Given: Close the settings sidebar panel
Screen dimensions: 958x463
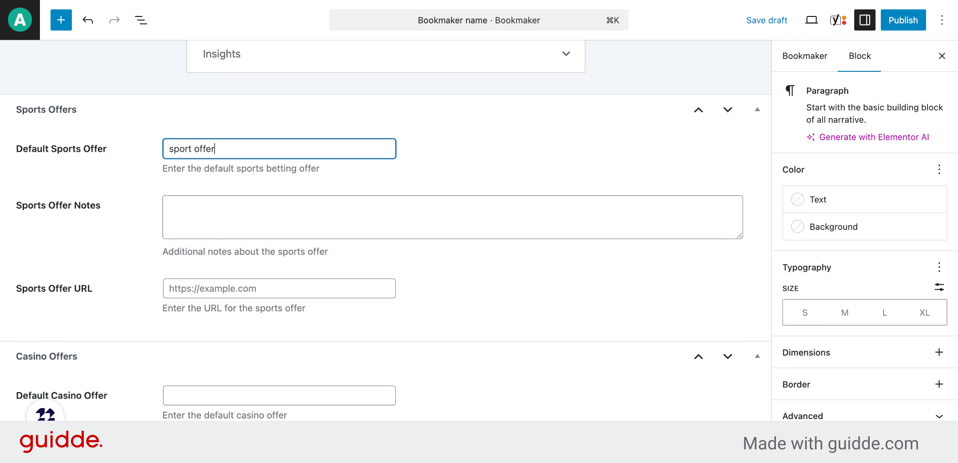Looking at the screenshot, I should [942, 56].
